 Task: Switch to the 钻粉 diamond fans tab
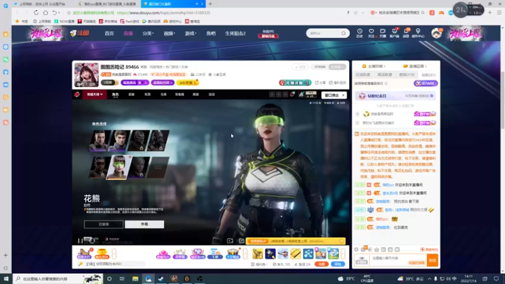429,74
